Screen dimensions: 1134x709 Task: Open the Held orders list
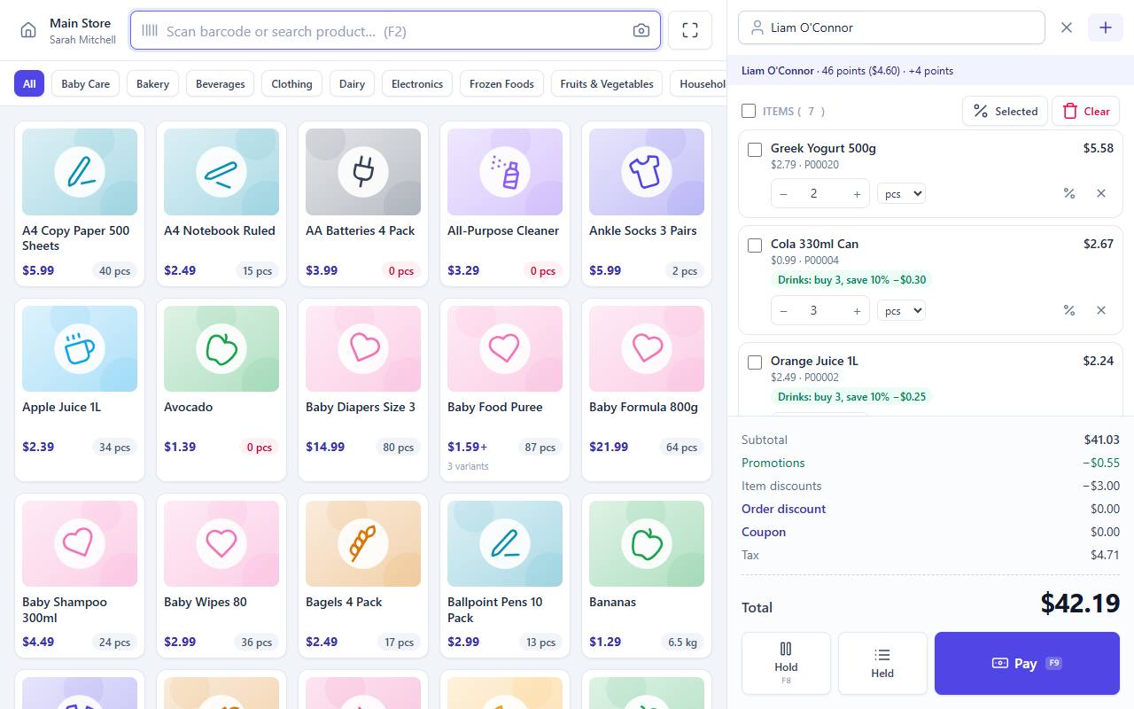882,663
